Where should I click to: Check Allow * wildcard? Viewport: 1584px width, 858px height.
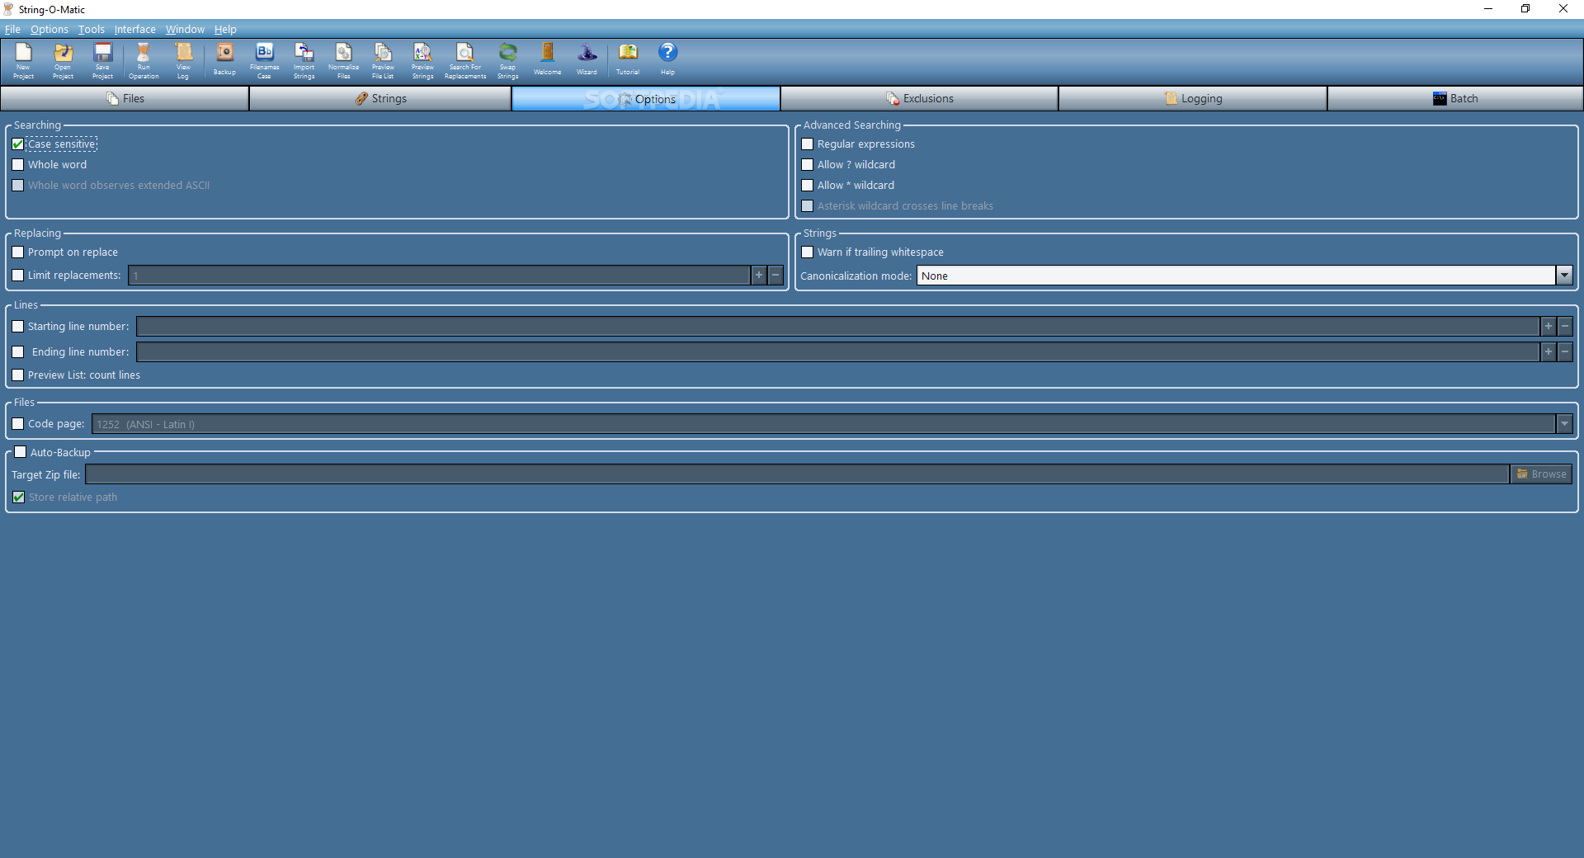808,186
